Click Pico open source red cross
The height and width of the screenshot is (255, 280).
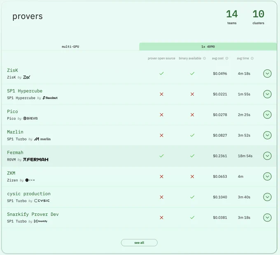(161, 115)
